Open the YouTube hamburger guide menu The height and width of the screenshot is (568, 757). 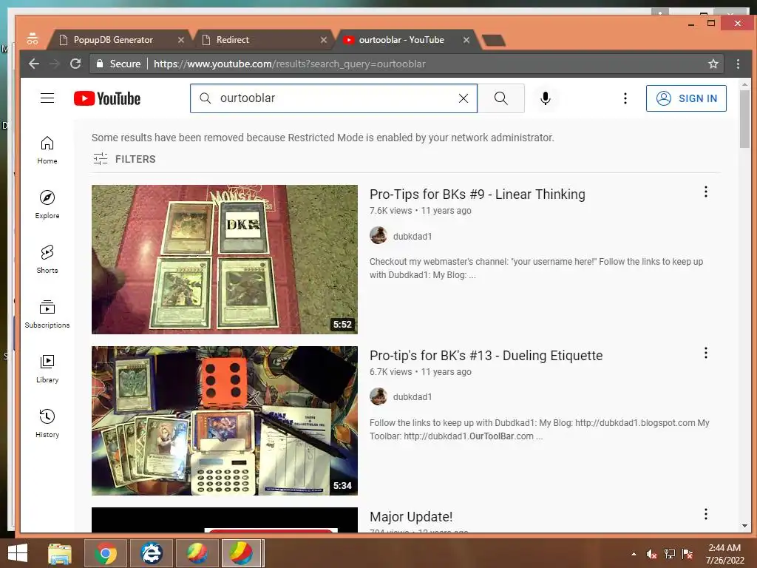47,98
